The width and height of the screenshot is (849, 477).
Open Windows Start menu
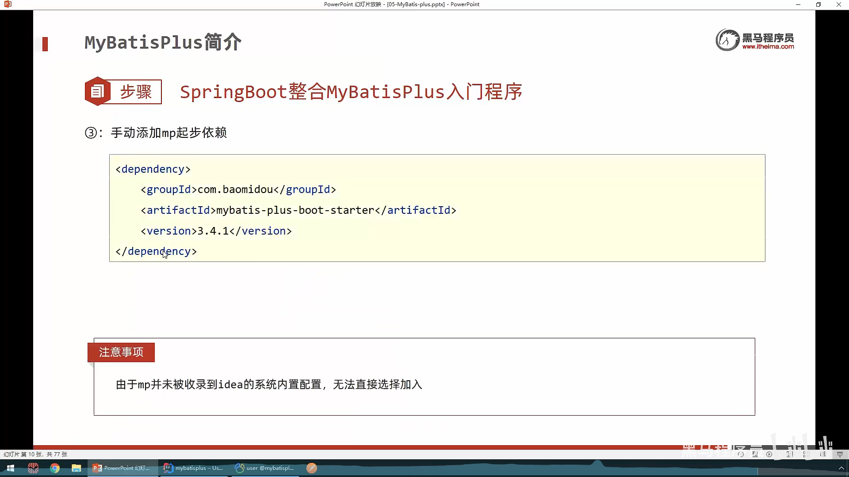(10, 468)
